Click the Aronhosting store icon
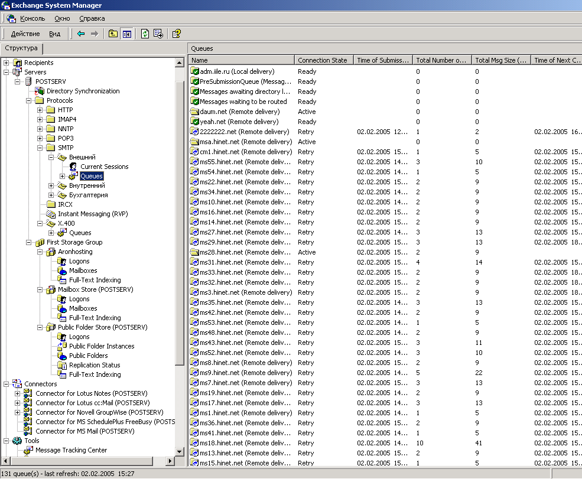This screenshot has width=582, height=479. click(x=51, y=252)
